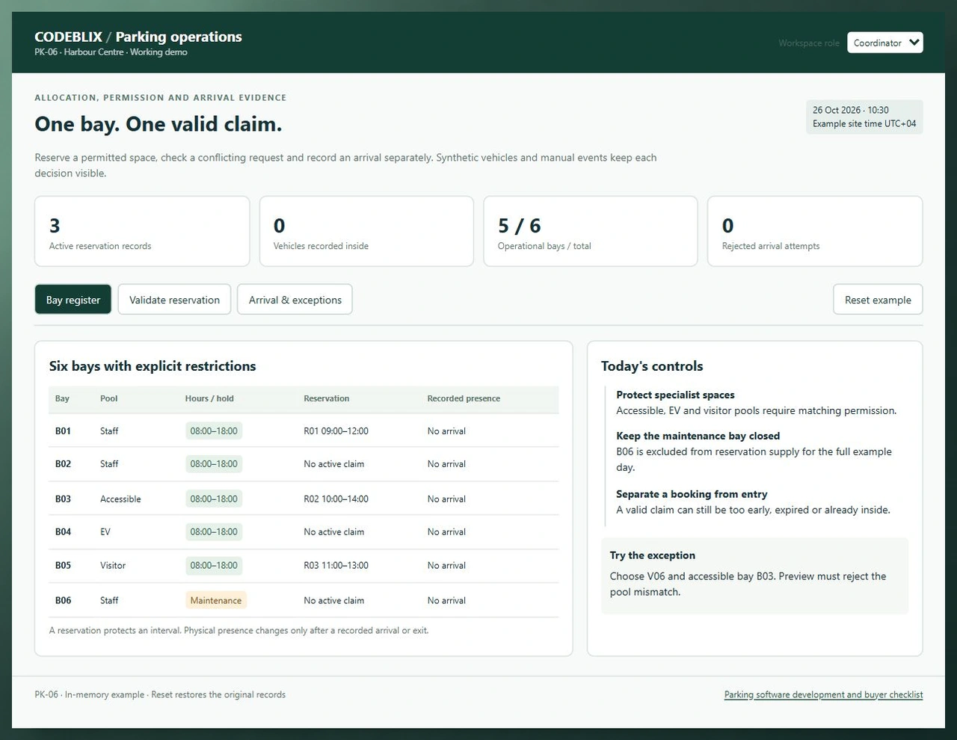Click the Active reservation records card
The width and height of the screenshot is (957, 740).
pos(142,232)
